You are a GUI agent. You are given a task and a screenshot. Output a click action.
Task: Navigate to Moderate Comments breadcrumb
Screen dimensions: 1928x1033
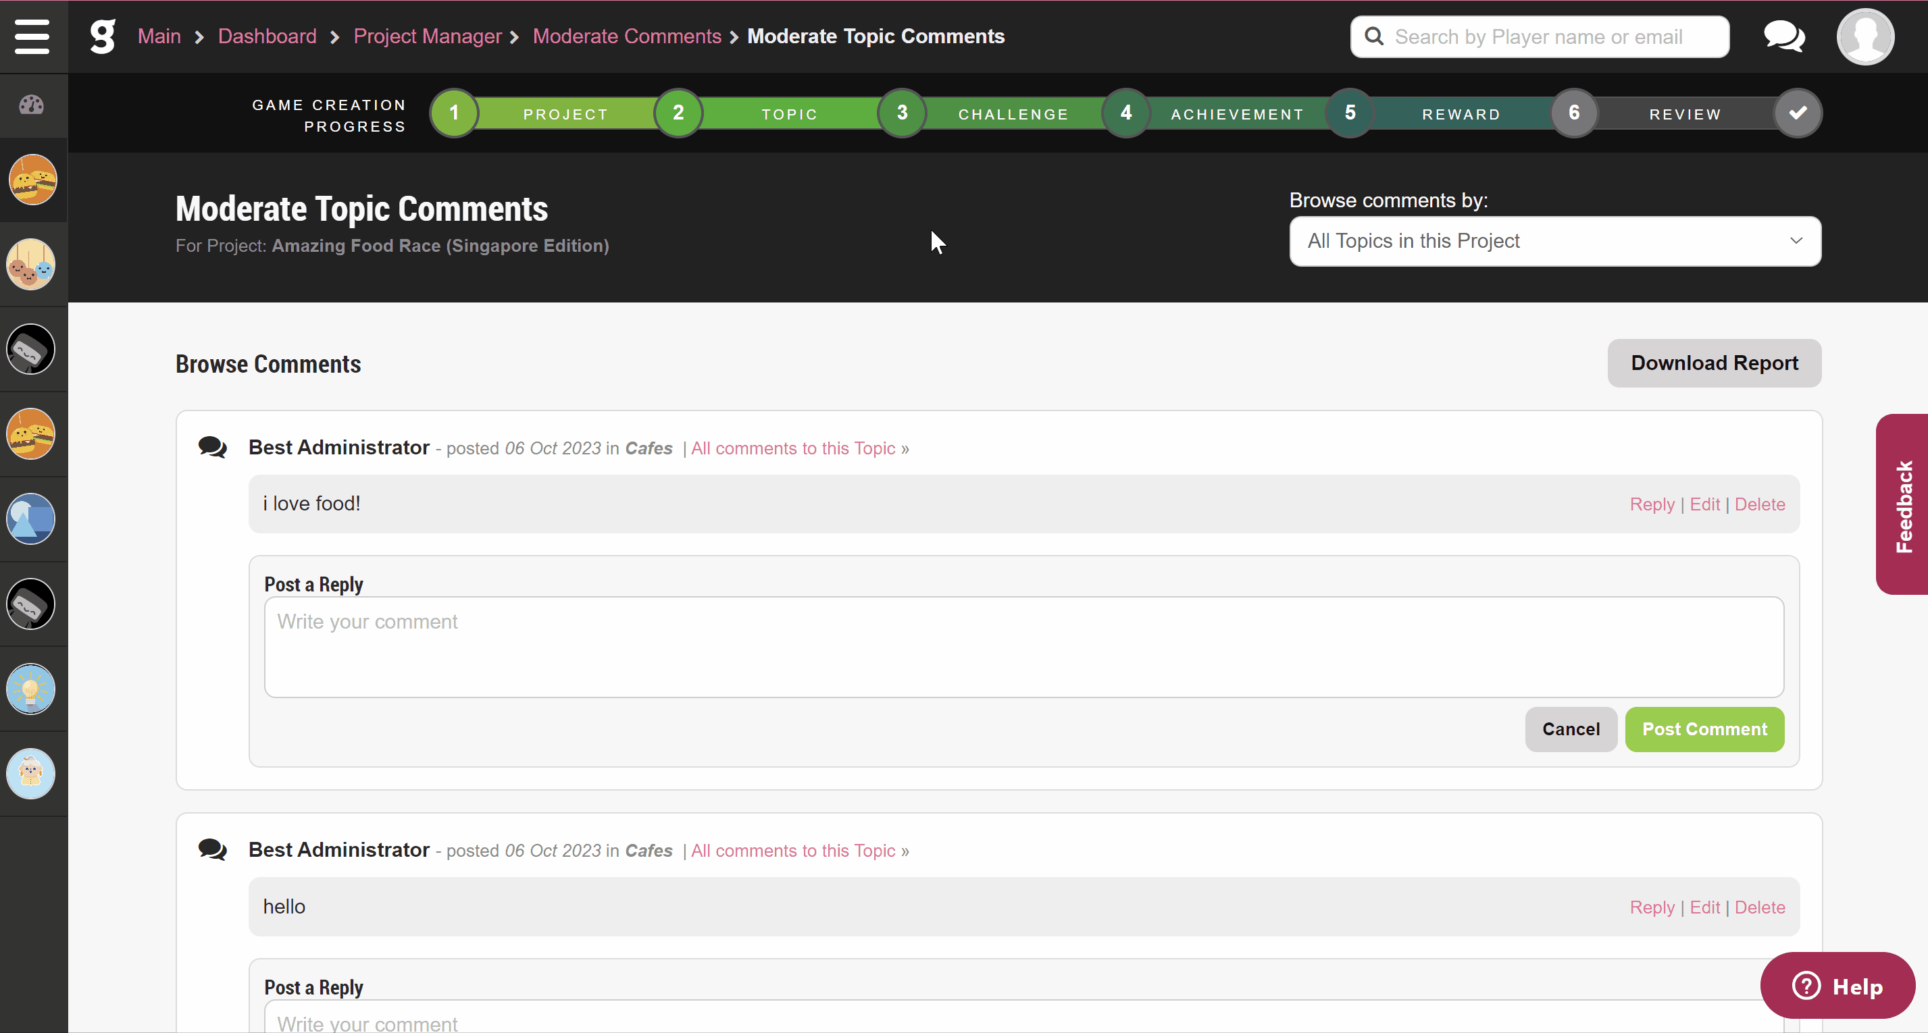click(627, 36)
